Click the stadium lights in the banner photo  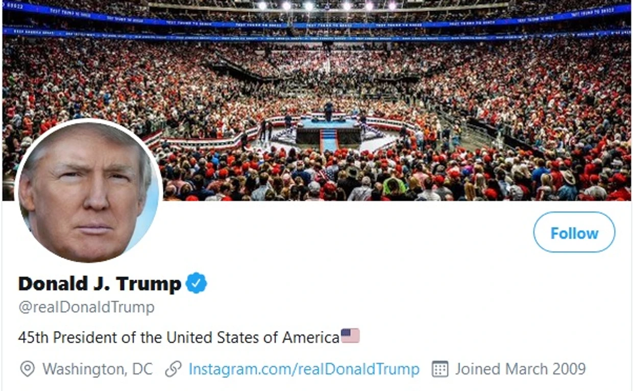327,6
